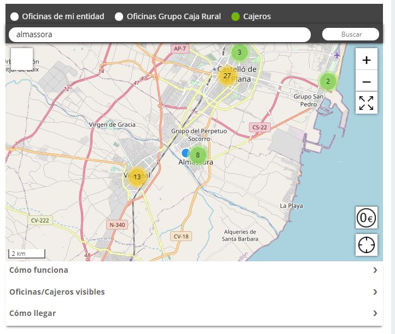Click the green cluster marker labeled 3
This screenshot has height=334, width=395.
239,52
